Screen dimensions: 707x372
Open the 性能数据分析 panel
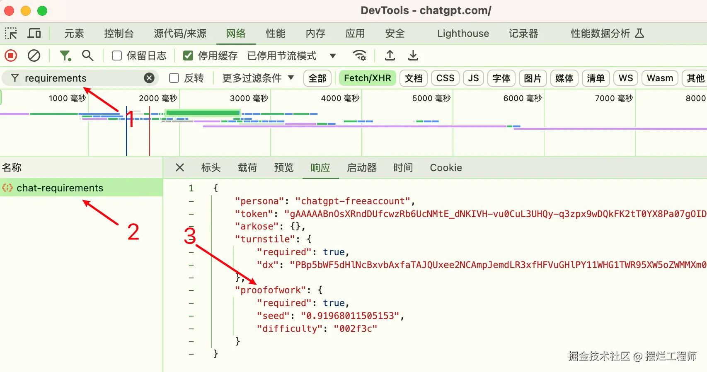tap(600, 33)
